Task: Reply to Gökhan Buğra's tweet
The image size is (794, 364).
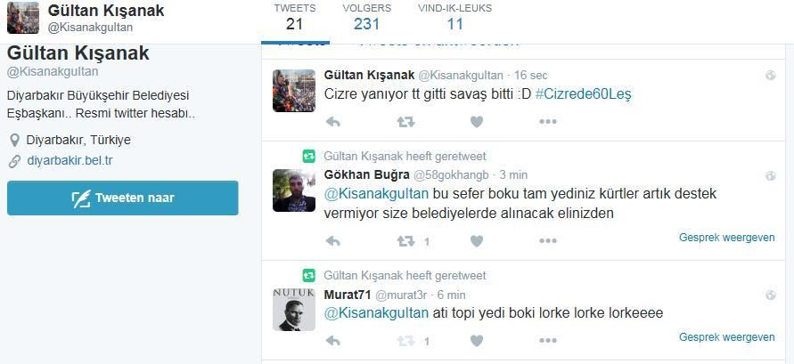Action: coord(332,241)
